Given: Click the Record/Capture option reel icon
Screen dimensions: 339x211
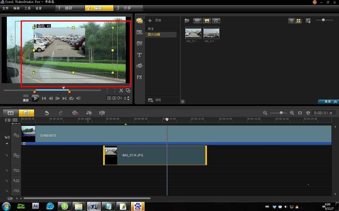Looking at the screenshot, I should click(75, 113).
